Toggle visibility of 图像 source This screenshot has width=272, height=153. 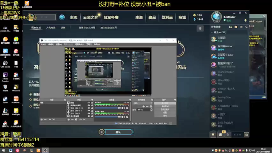click(x=89, y=103)
